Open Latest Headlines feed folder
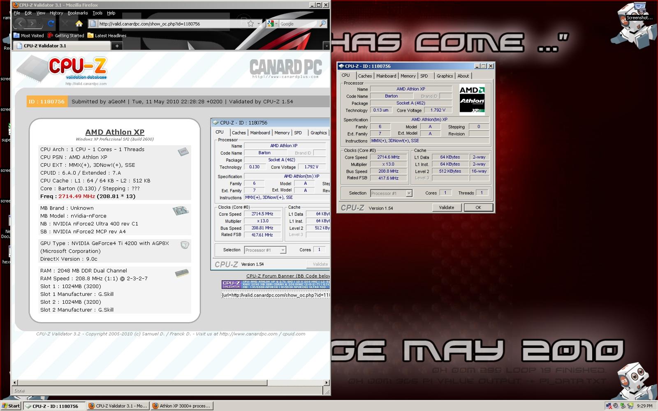 107,36
